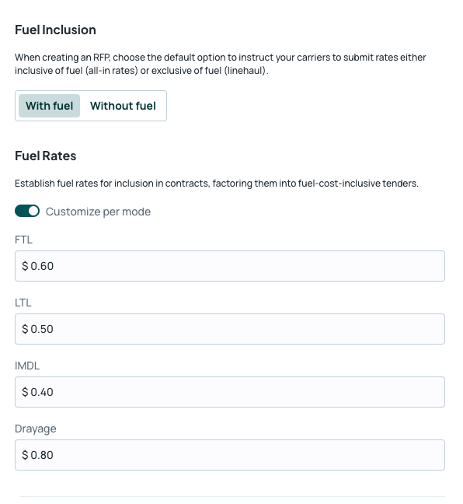Focus the LTL fuel rate field
Screen dimensions: 463x504
(230, 329)
